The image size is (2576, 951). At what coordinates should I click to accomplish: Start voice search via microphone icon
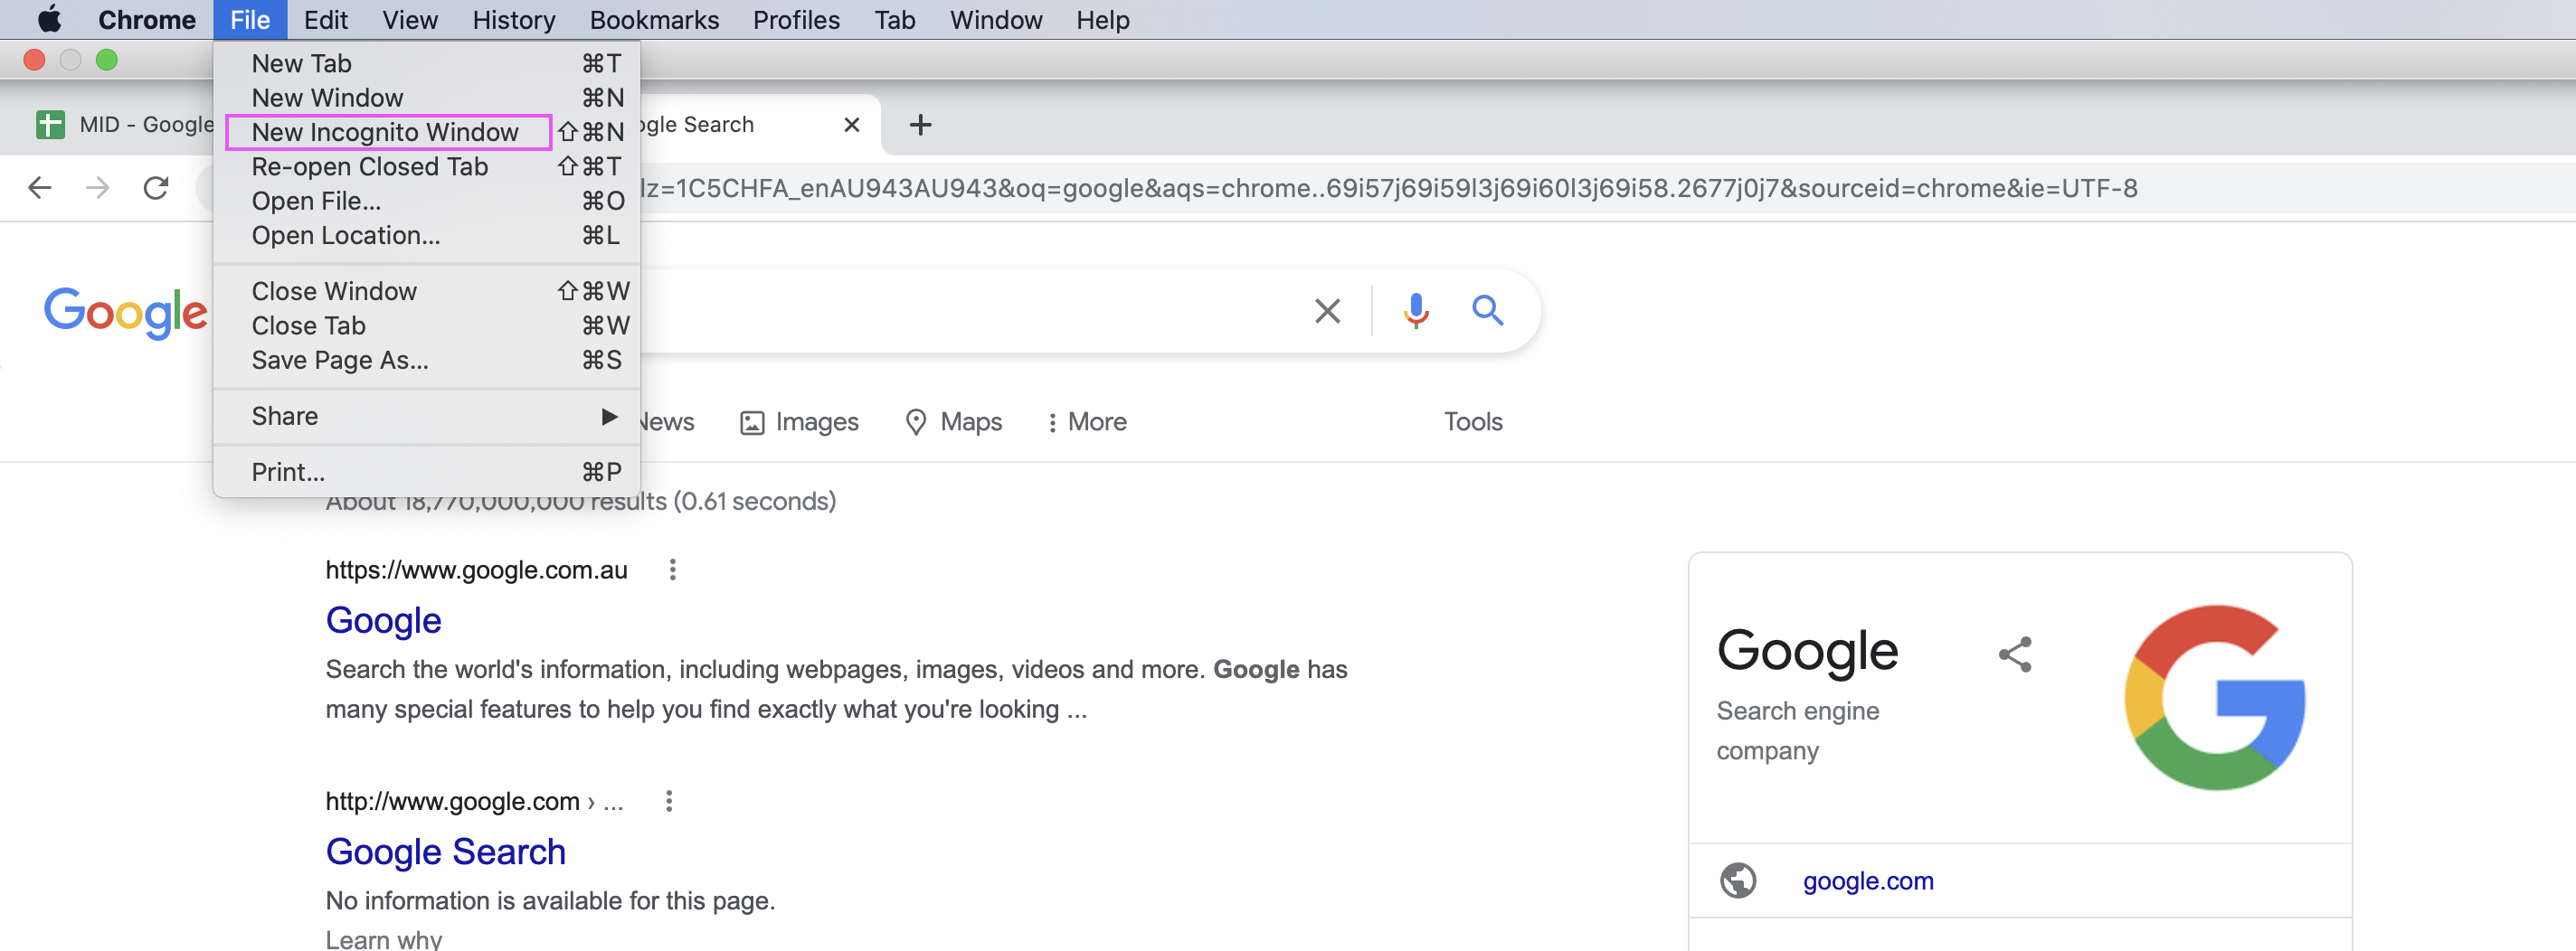pyautogui.click(x=1415, y=312)
